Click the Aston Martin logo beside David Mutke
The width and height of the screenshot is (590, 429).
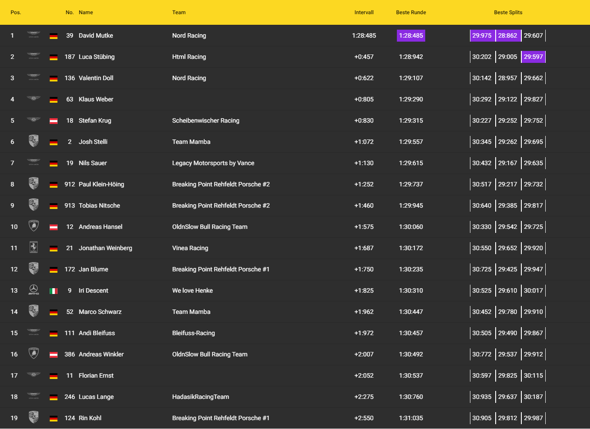point(34,35)
